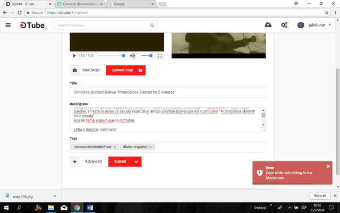Remove the dtube-espanol tag
This screenshot has width=340, height=213.
(x=150, y=147)
